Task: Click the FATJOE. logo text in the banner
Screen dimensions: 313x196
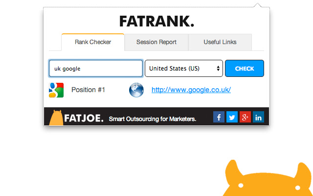Action: pos(84,118)
